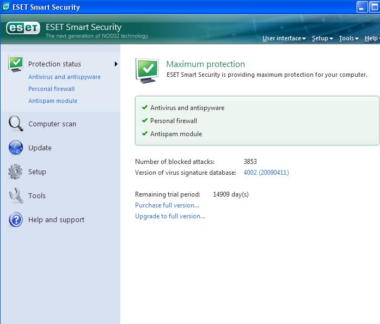Click green checkmark beside Personal firewall
The width and height of the screenshot is (380, 324).
145,120
